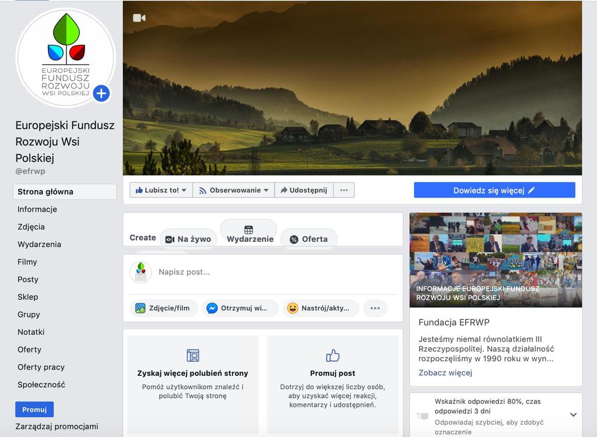Open Notatki in the sidebar
The height and width of the screenshot is (437, 597).
coord(31,332)
